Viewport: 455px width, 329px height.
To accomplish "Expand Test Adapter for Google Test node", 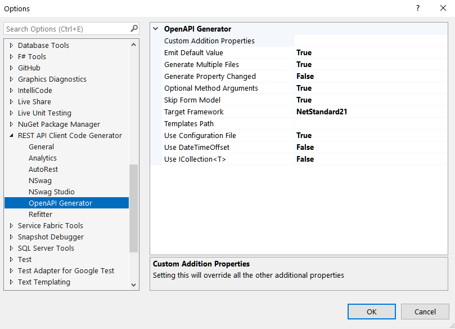I will click(x=11, y=270).
